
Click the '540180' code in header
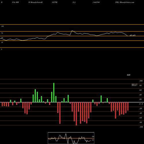96,2
